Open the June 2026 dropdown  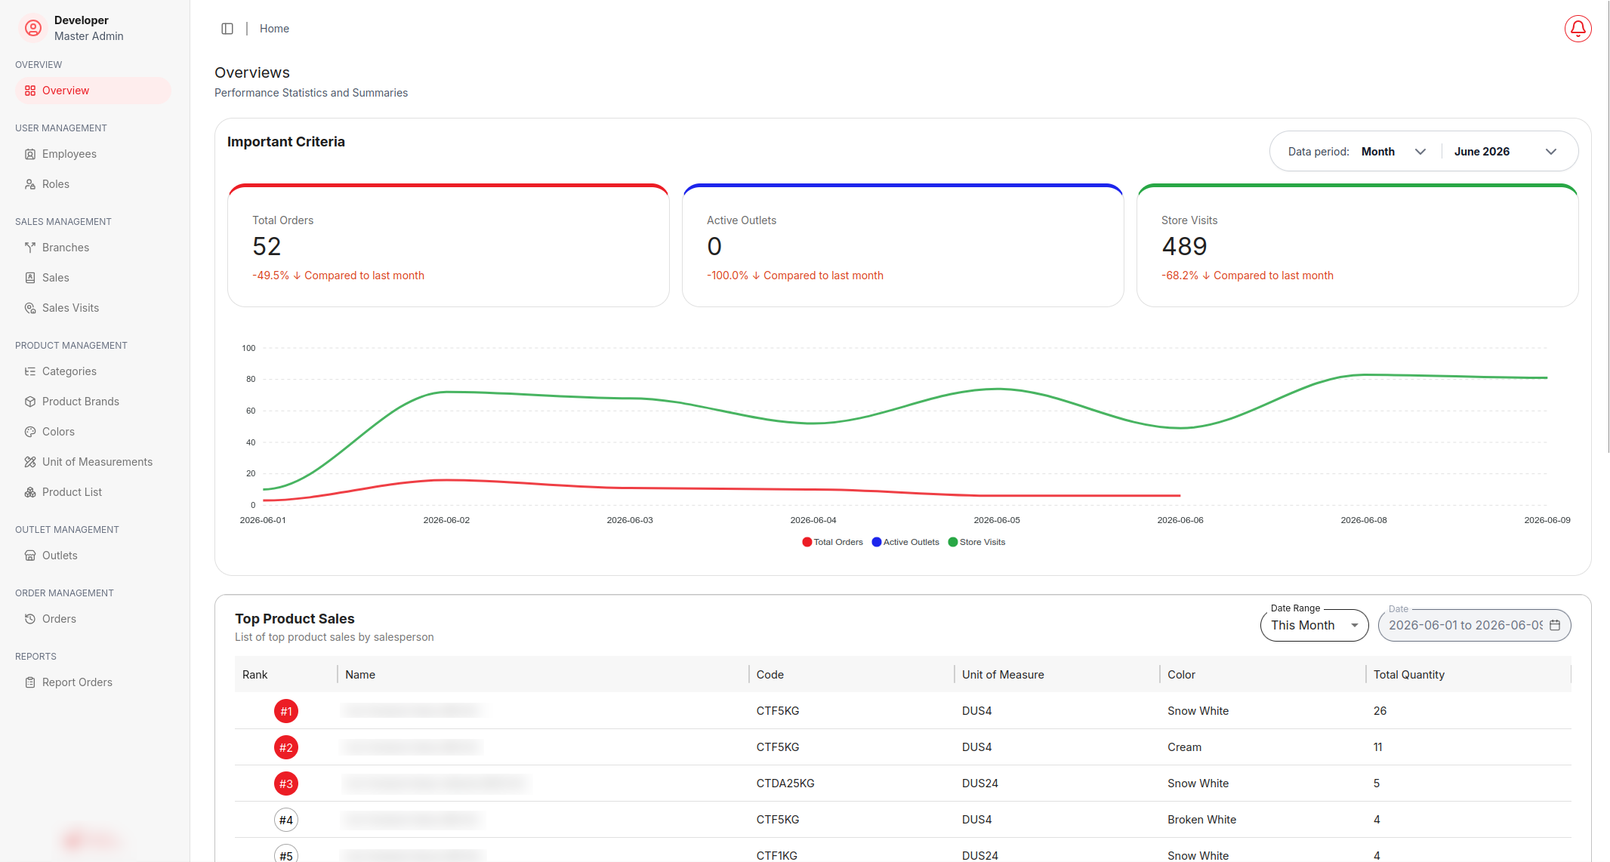pyautogui.click(x=1505, y=152)
